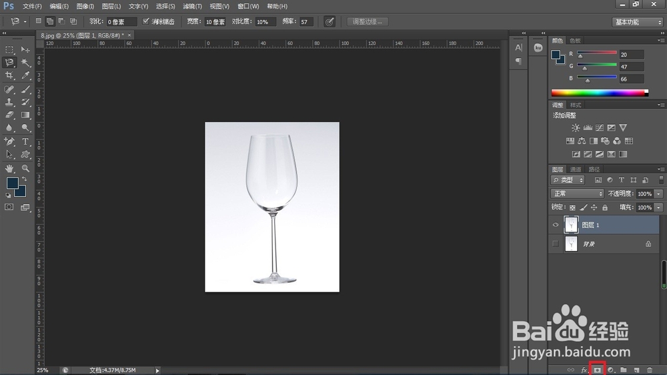The height and width of the screenshot is (375, 667).
Task: Select the Horizontal Type tool
Action: [x=25, y=141]
